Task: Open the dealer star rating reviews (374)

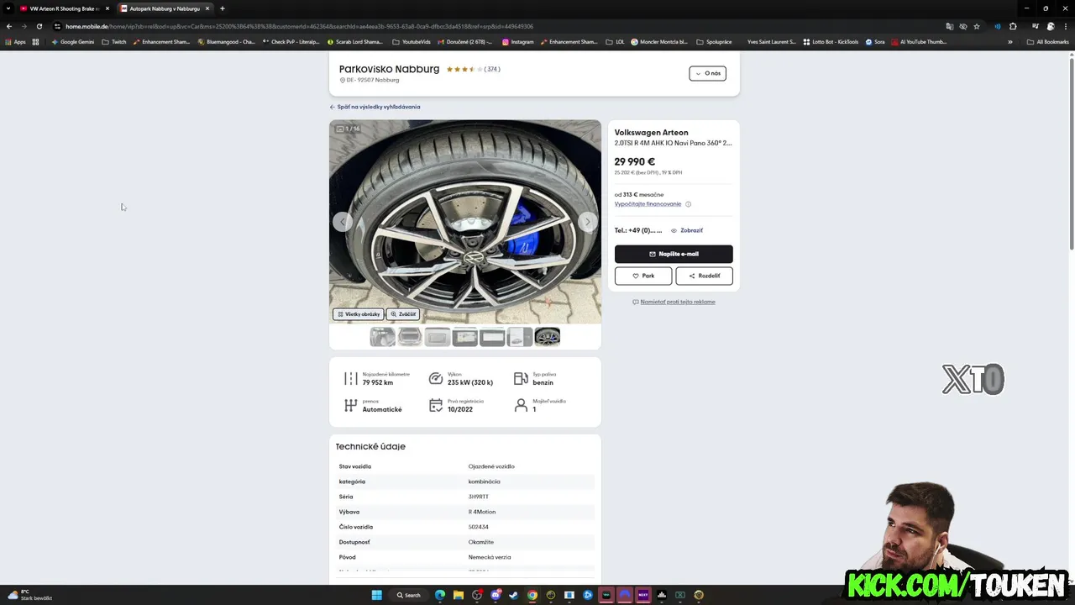Action: click(x=473, y=69)
